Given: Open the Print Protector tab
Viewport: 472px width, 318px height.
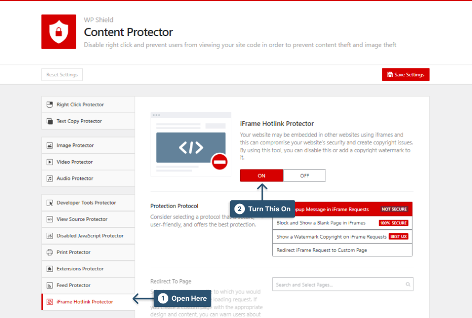Looking at the screenshot, I should (x=88, y=252).
